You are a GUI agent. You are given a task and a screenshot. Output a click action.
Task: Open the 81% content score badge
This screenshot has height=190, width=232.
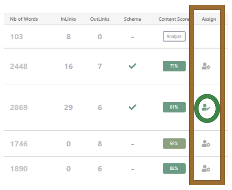coord(174,107)
